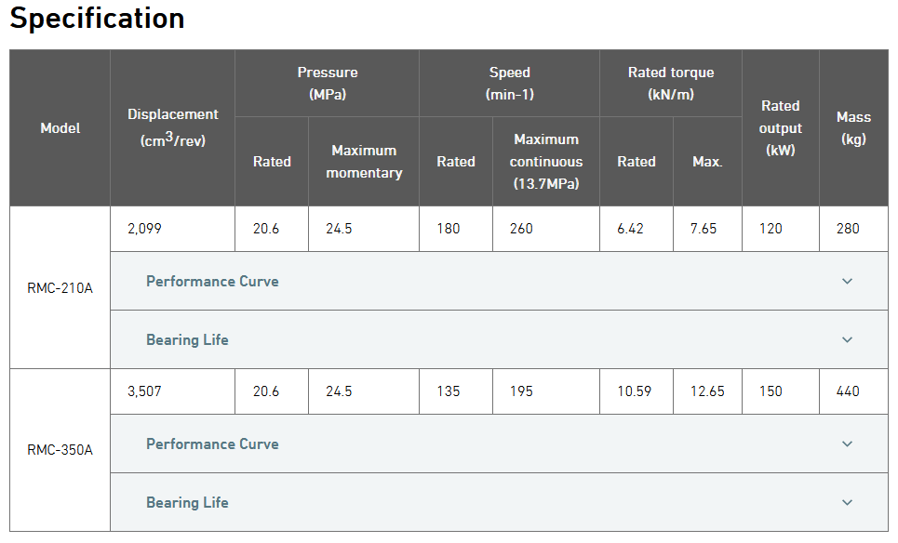This screenshot has height=543, width=898.
Task: Select the 'Rated torque (kN/m)' group header
Action: pos(671,83)
